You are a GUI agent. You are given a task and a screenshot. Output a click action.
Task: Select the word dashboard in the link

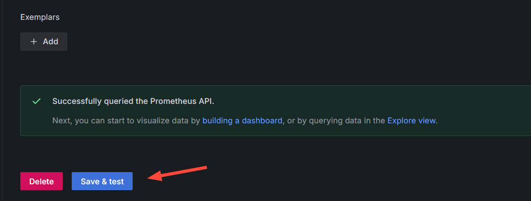[262, 121]
